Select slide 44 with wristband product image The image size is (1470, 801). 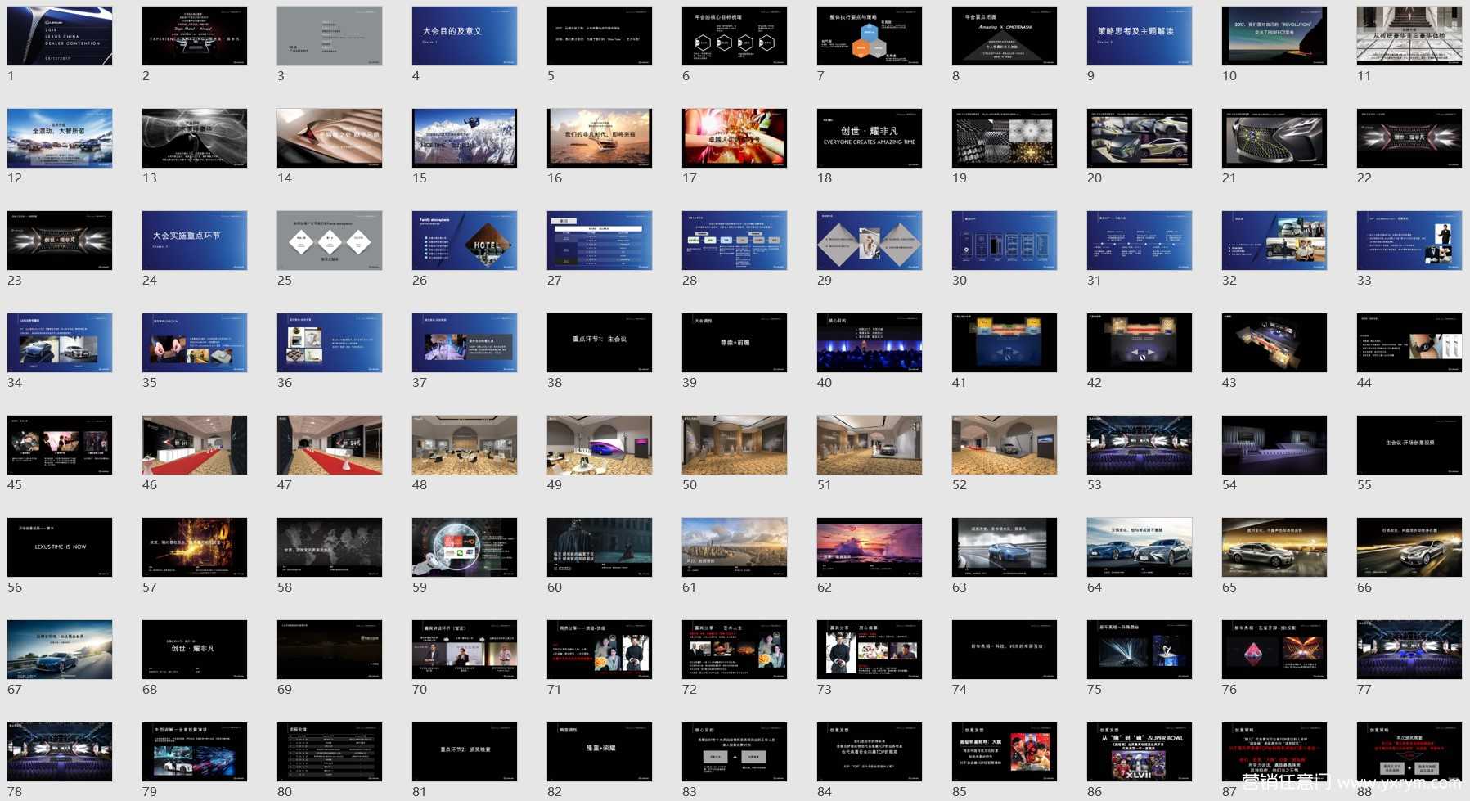pos(1409,343)
